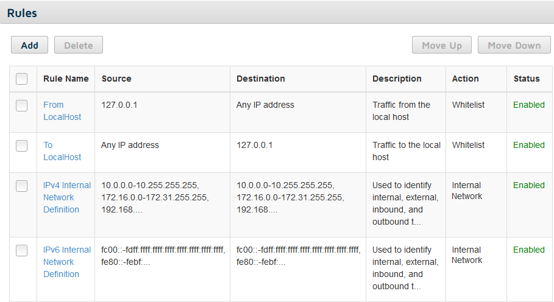
Task: Open the To LocalHost rule link
Action: (62, 151)
